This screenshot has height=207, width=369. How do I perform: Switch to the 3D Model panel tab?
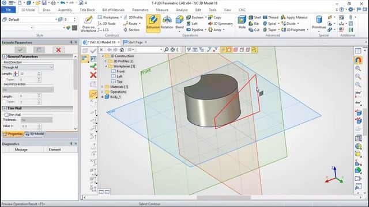[35, 134]
